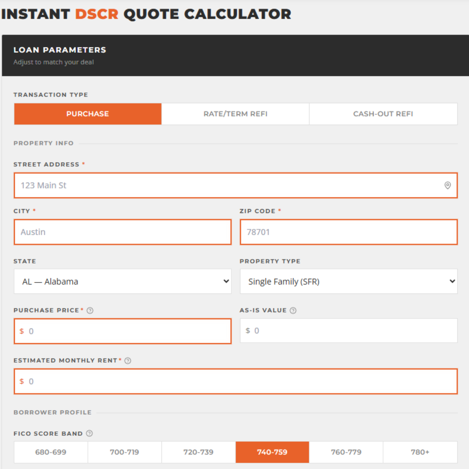Click the FICO Score Band help icon
This screenshot has width=469, height=469.
coord(90,433)
